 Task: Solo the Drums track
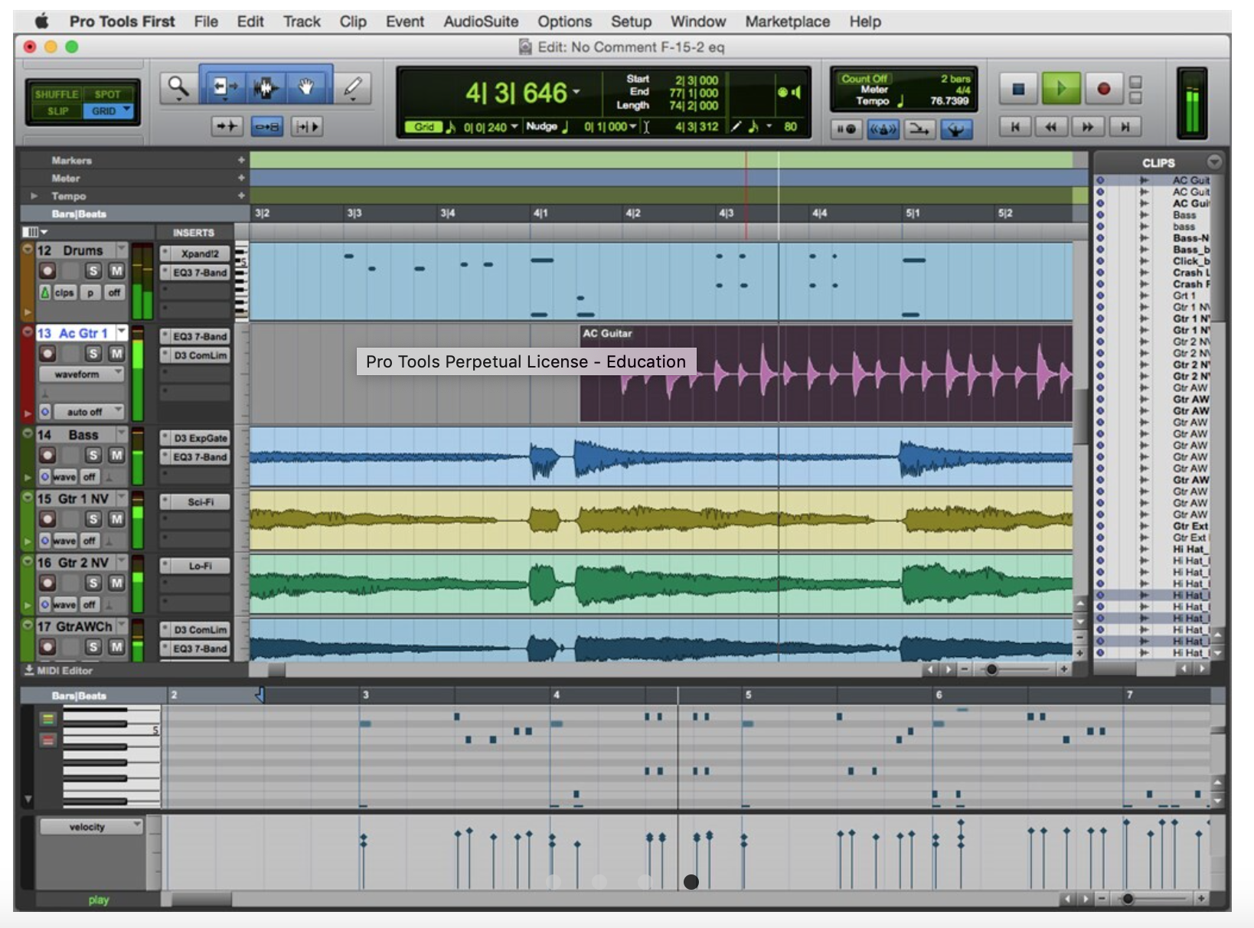[x=93, y=271]
